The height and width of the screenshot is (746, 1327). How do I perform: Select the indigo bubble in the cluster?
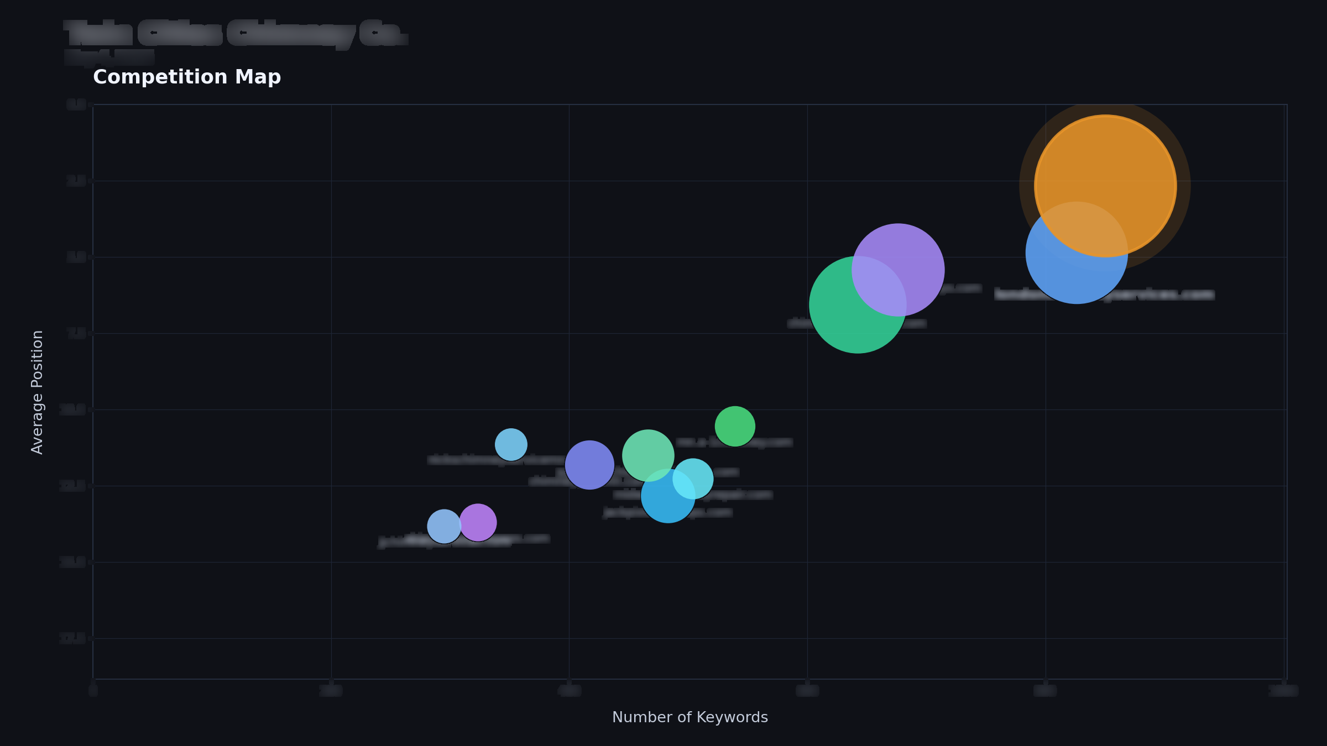[589, 465]
